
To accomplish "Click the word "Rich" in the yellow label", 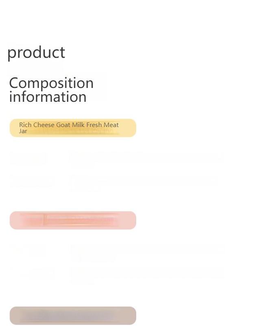I will (x=25, y=125).
